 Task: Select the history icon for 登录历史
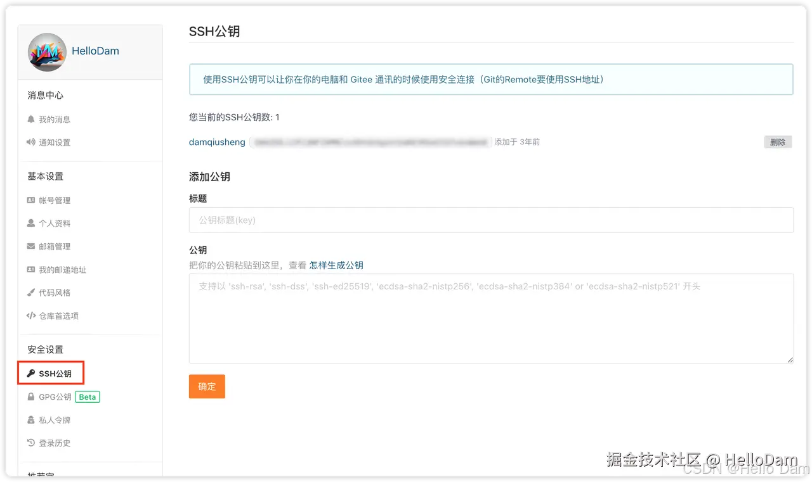30,443
